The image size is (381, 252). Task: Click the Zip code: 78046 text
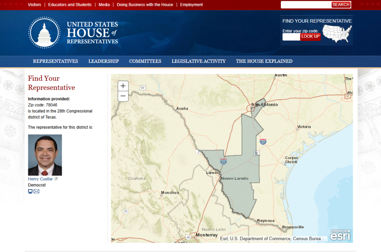(42, 105)
